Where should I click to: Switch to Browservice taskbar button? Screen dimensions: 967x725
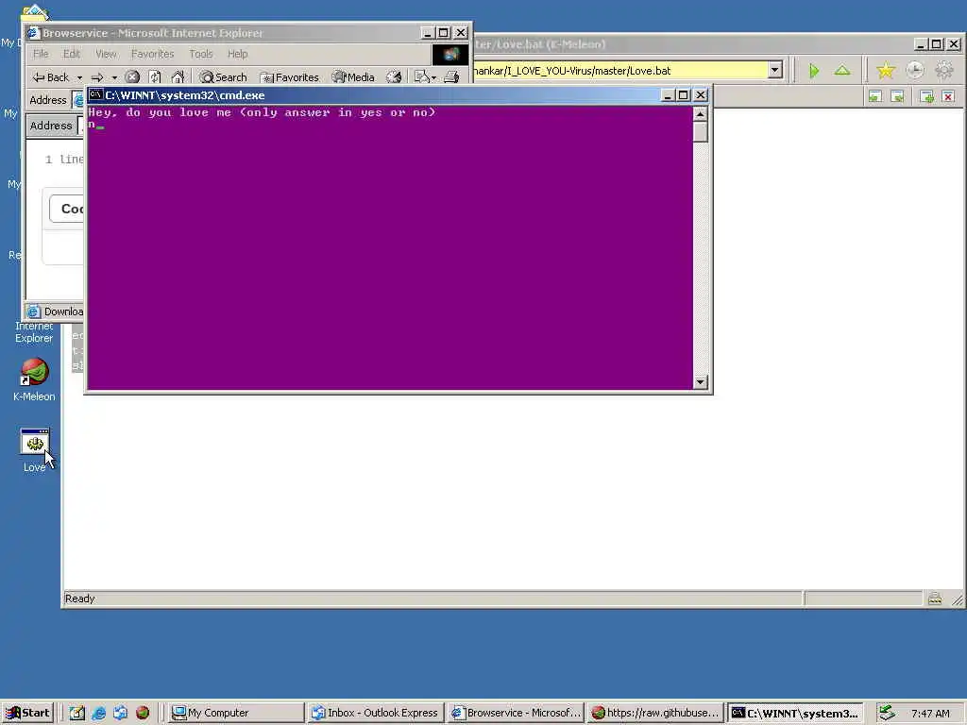pos(516,713)
